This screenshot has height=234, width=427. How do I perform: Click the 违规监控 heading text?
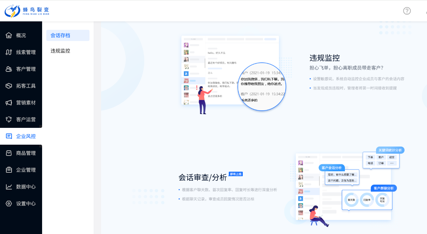[325, 58]
